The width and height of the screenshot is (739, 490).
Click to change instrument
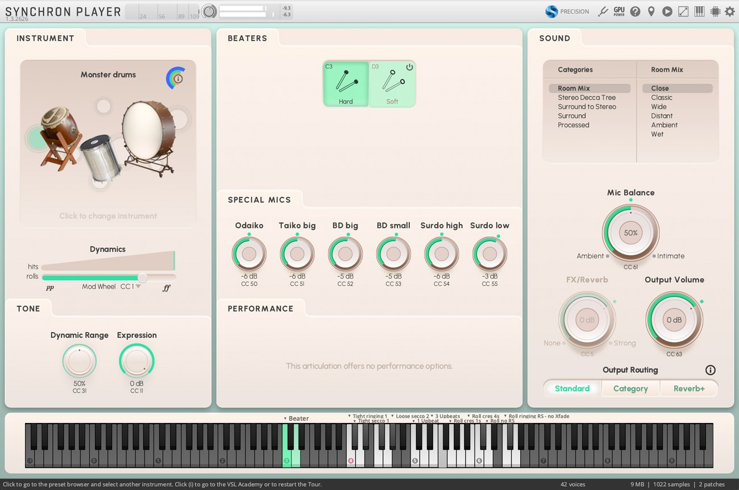pos(108,215)
